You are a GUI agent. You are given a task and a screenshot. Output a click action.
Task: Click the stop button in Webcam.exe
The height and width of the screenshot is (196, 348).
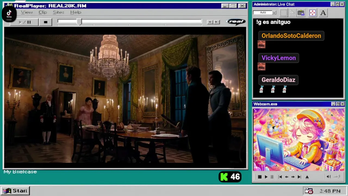click(x=259, y=177)
